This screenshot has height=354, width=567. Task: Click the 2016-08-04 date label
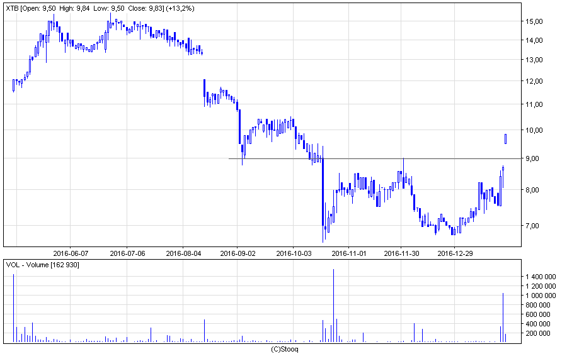[x=183, y=253]
